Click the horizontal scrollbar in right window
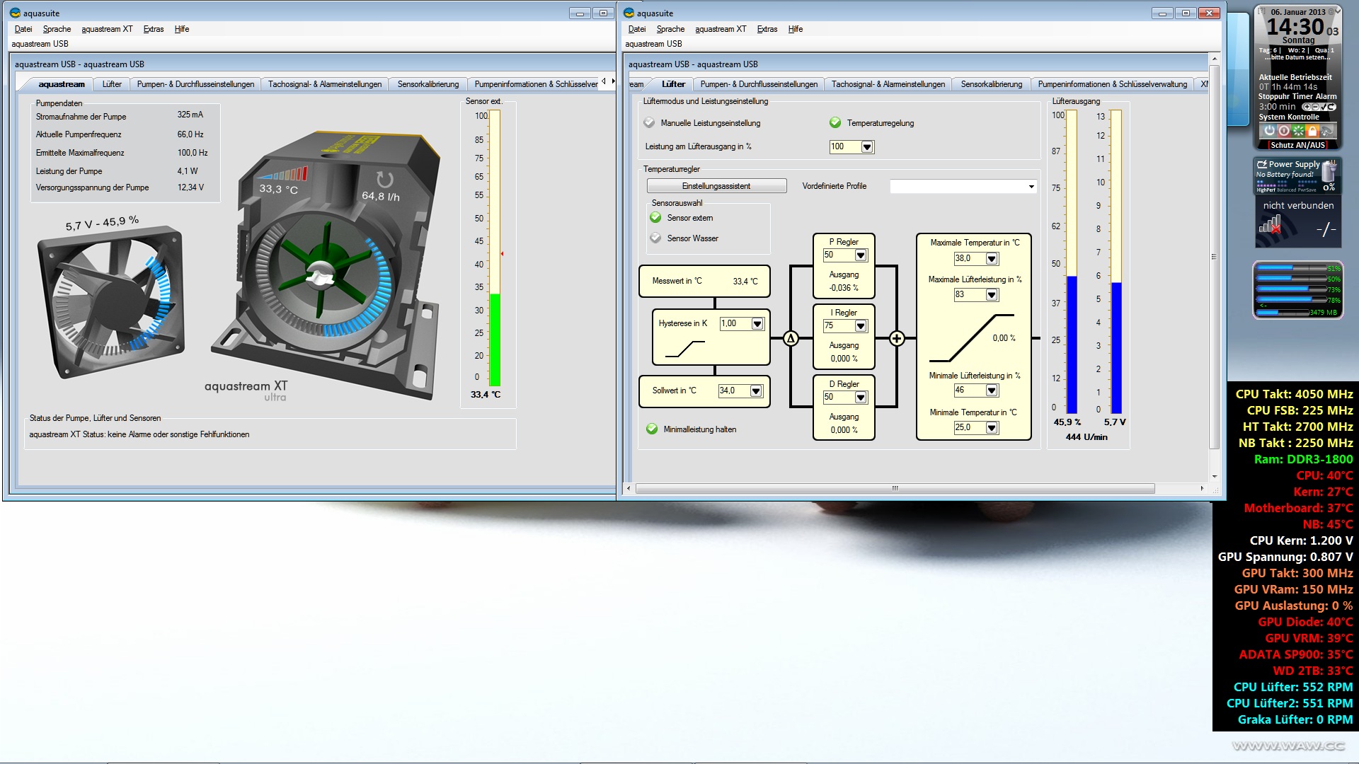The width and height of the screenshot is (1359, 764). click(895, 489)
